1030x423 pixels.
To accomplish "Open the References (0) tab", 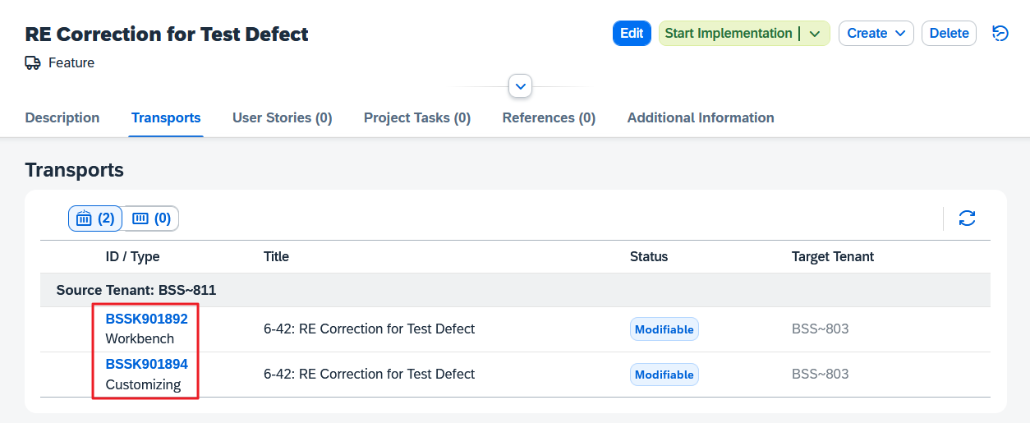I will [x=549, y=117].
